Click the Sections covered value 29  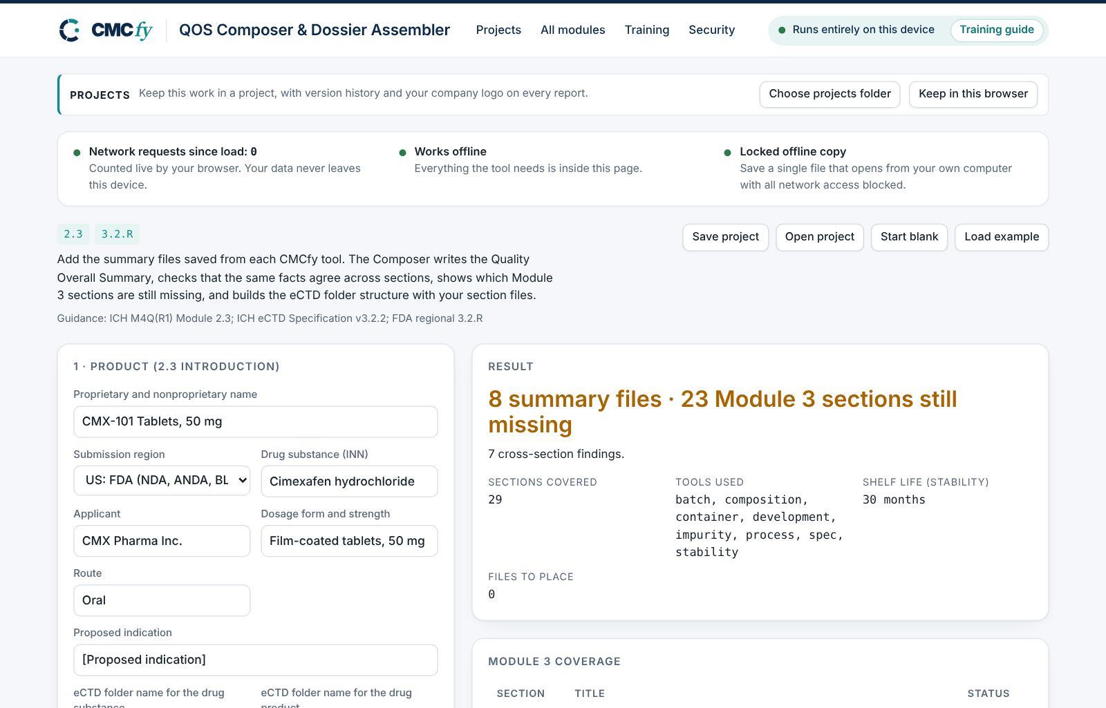[x=495, y=499]
